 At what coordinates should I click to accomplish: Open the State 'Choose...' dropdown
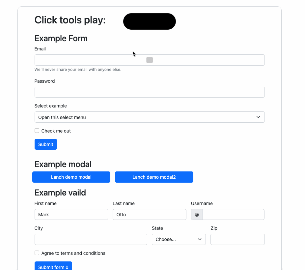pyautogui.click(x=179, y=239)
